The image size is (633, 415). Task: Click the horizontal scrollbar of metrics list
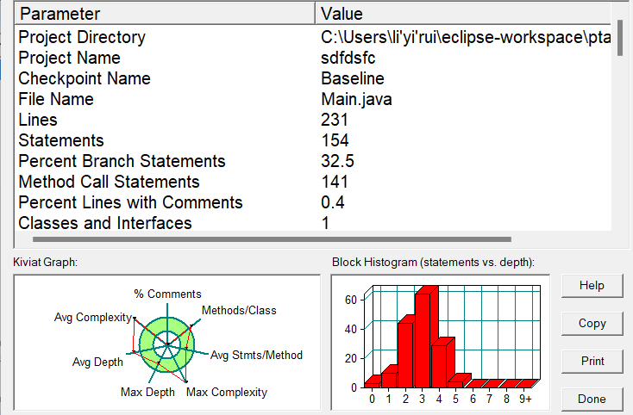click(x=272, y=239)
